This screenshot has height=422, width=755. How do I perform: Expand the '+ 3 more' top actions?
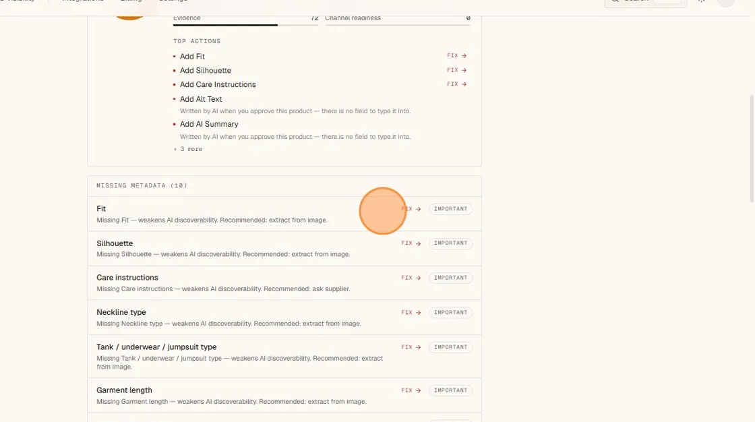188,150
